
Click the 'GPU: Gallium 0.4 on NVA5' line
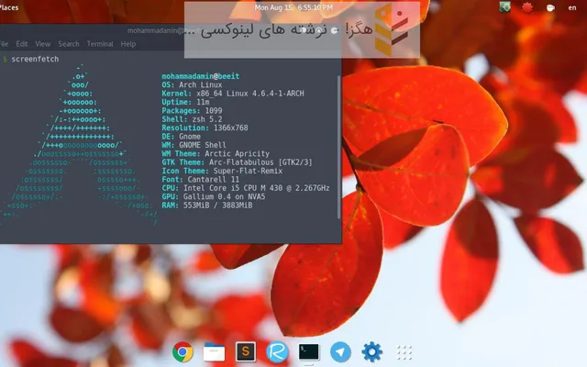pyautogui.click(x=214, y=196)
